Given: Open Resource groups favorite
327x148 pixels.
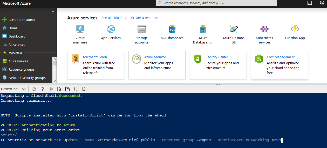Looking at the screenshot, I should click(22, 69).
